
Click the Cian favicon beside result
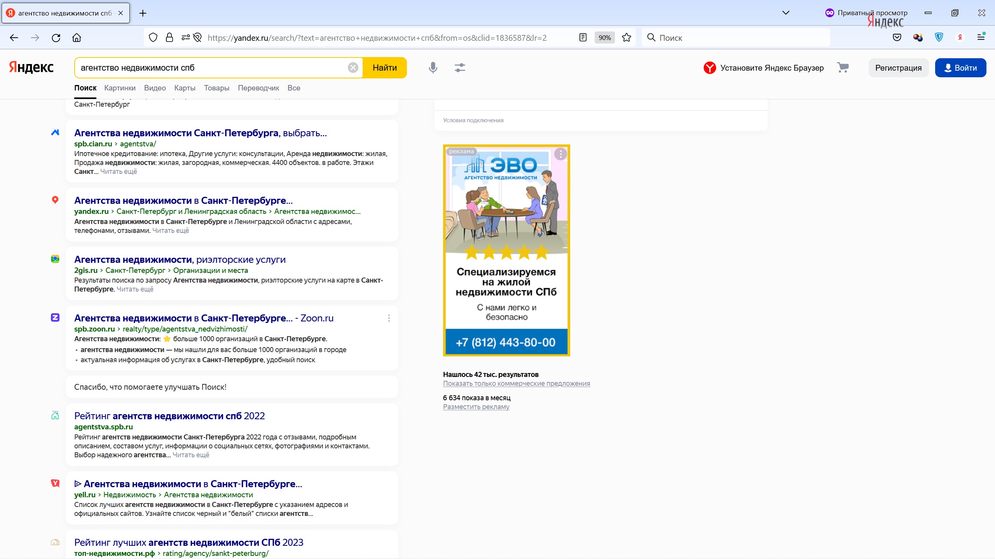tap(55, 132)
